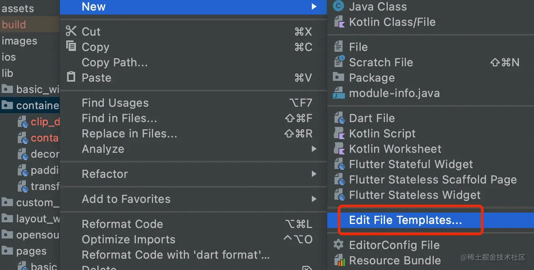The width and height of the screenshot is (534, 270).
Task: Create a module-info.java file
Action: [394, 93]
